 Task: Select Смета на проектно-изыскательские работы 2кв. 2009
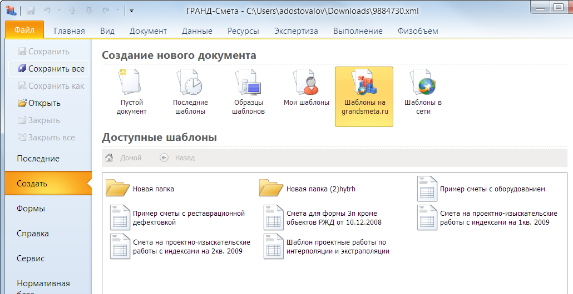coord(181,247)
